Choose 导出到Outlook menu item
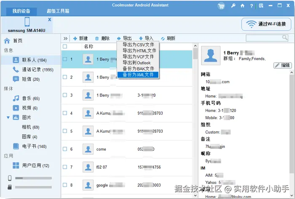 (138, 63)
